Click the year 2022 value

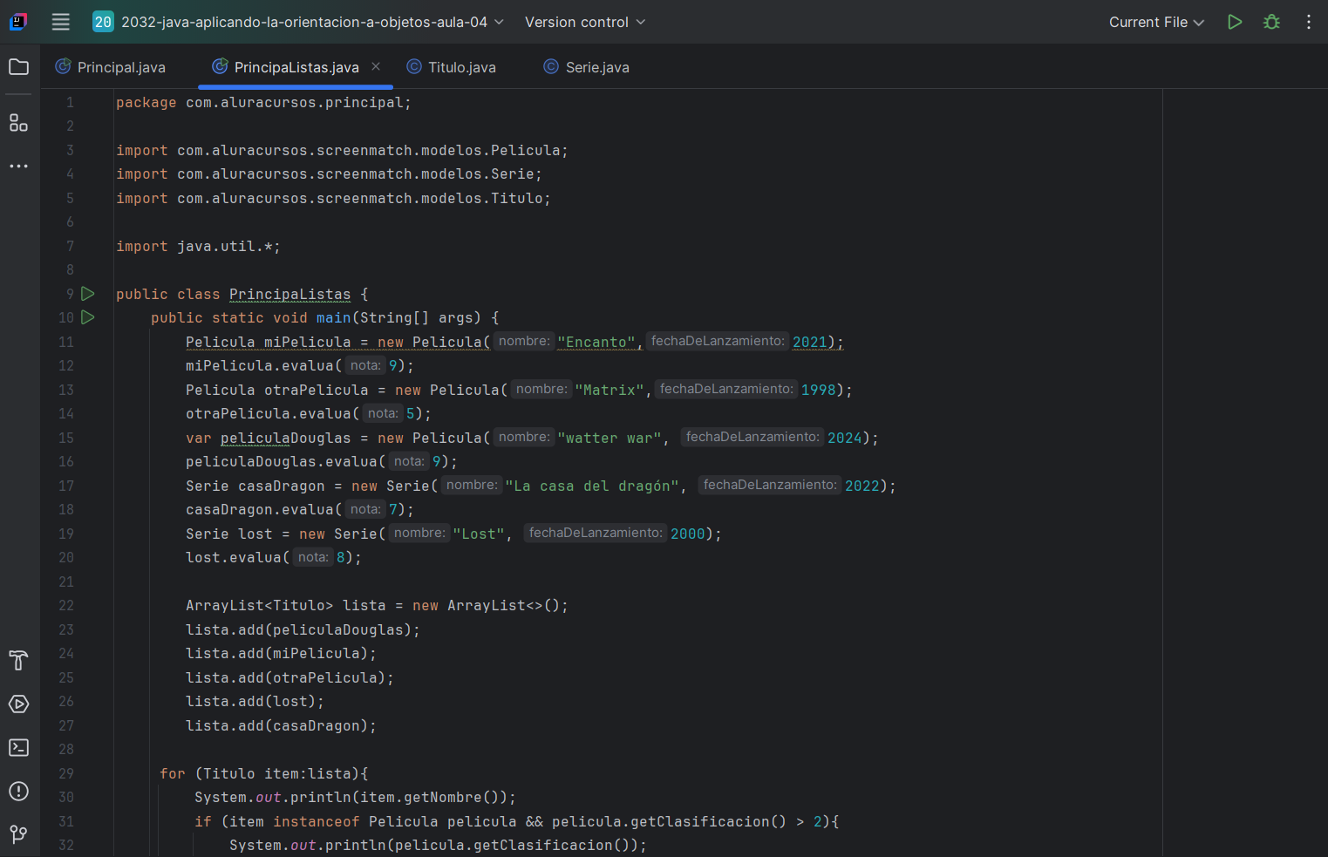[861, 486]
